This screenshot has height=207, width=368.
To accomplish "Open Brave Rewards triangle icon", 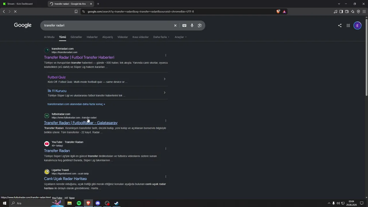I will pos(284,11).
